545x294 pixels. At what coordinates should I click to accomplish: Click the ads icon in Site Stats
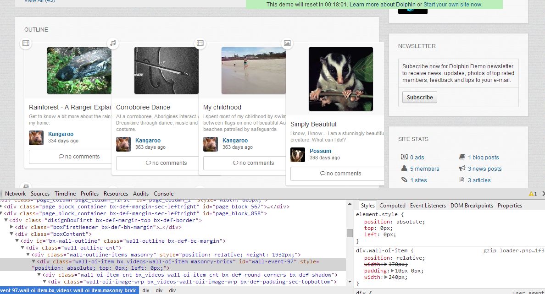tap(404, 157)
